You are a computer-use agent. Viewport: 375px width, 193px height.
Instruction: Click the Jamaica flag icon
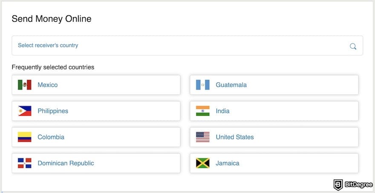pyautogui.click(x=203, y=163)
